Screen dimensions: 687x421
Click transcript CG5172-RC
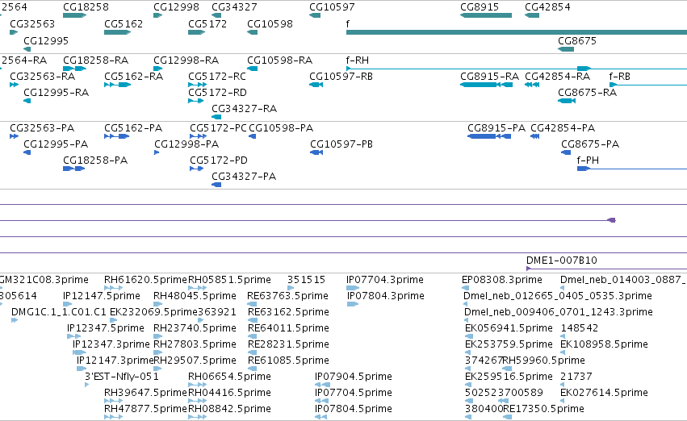tap(217, 77)
